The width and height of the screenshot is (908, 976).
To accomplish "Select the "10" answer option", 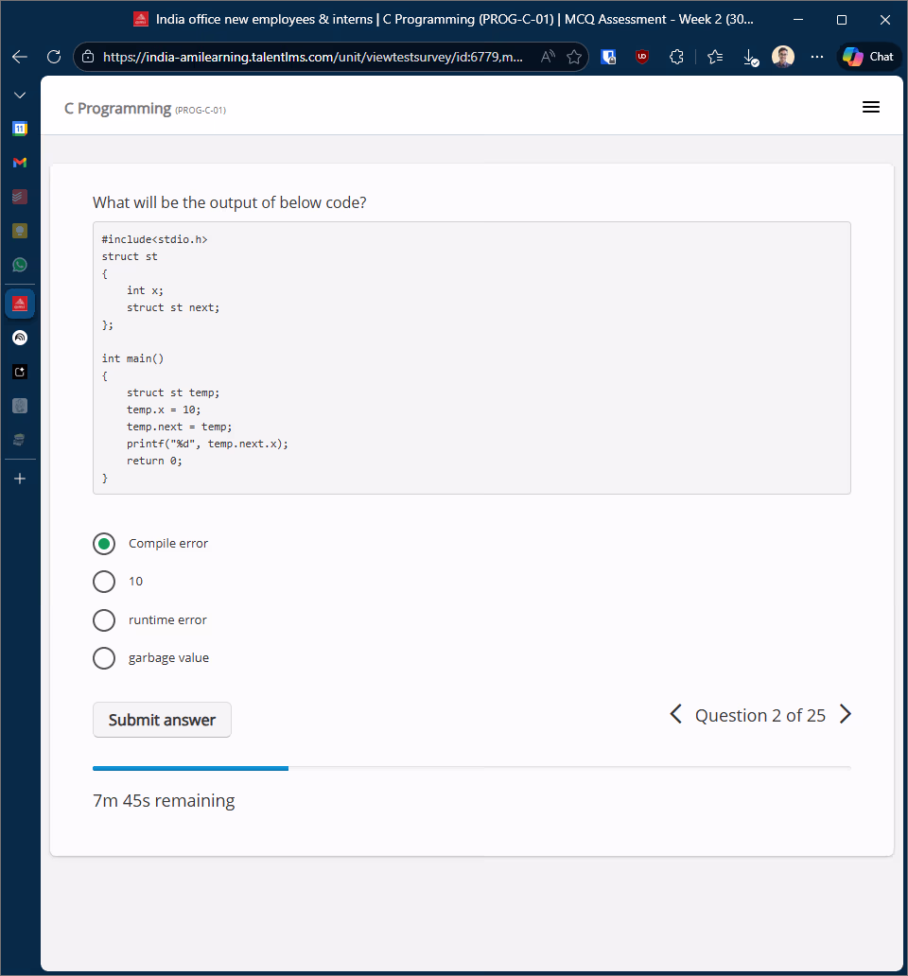I will click(104, 582).
